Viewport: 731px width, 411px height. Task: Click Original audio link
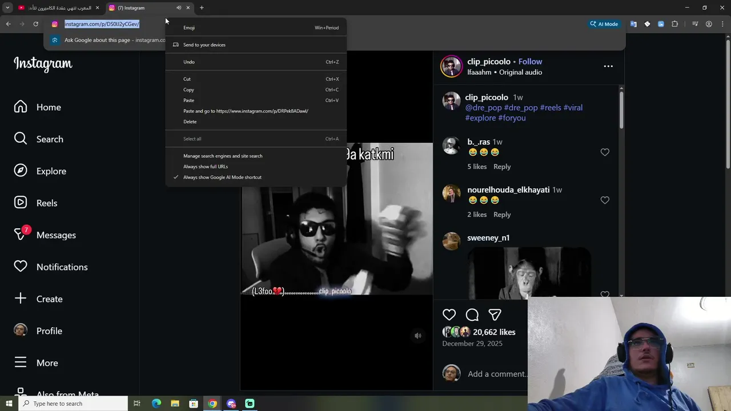pyautogui.click(x=521, y=72)
